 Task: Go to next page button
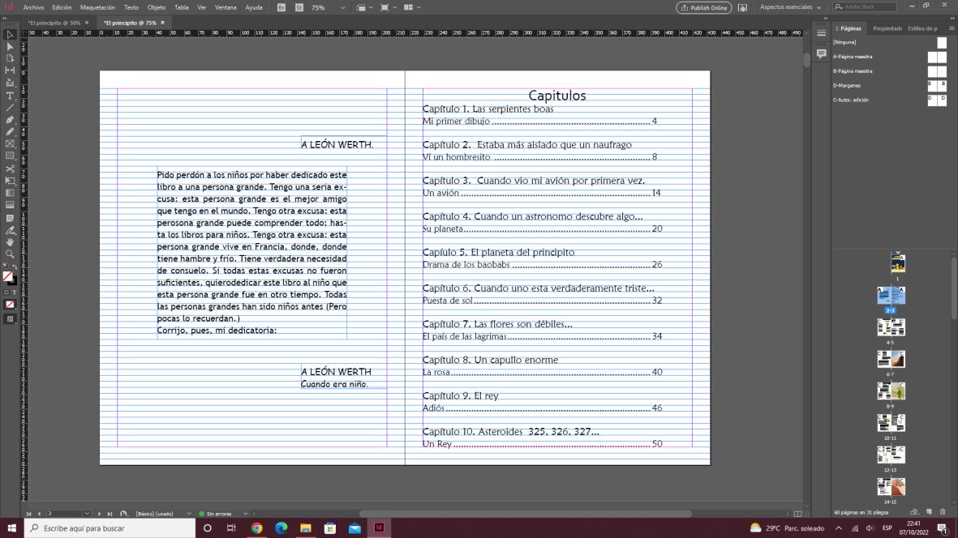click(100, 514)
